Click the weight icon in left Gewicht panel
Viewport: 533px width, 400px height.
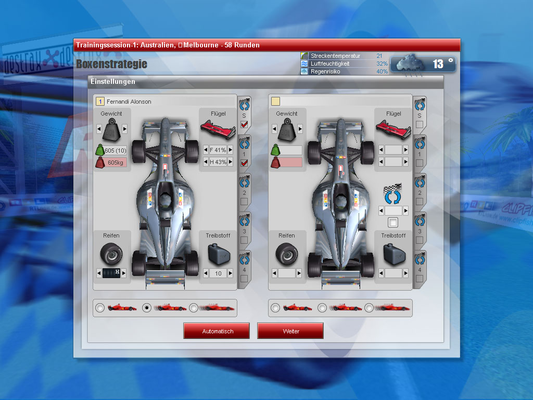pyautogui.click(x=111, y=130)
